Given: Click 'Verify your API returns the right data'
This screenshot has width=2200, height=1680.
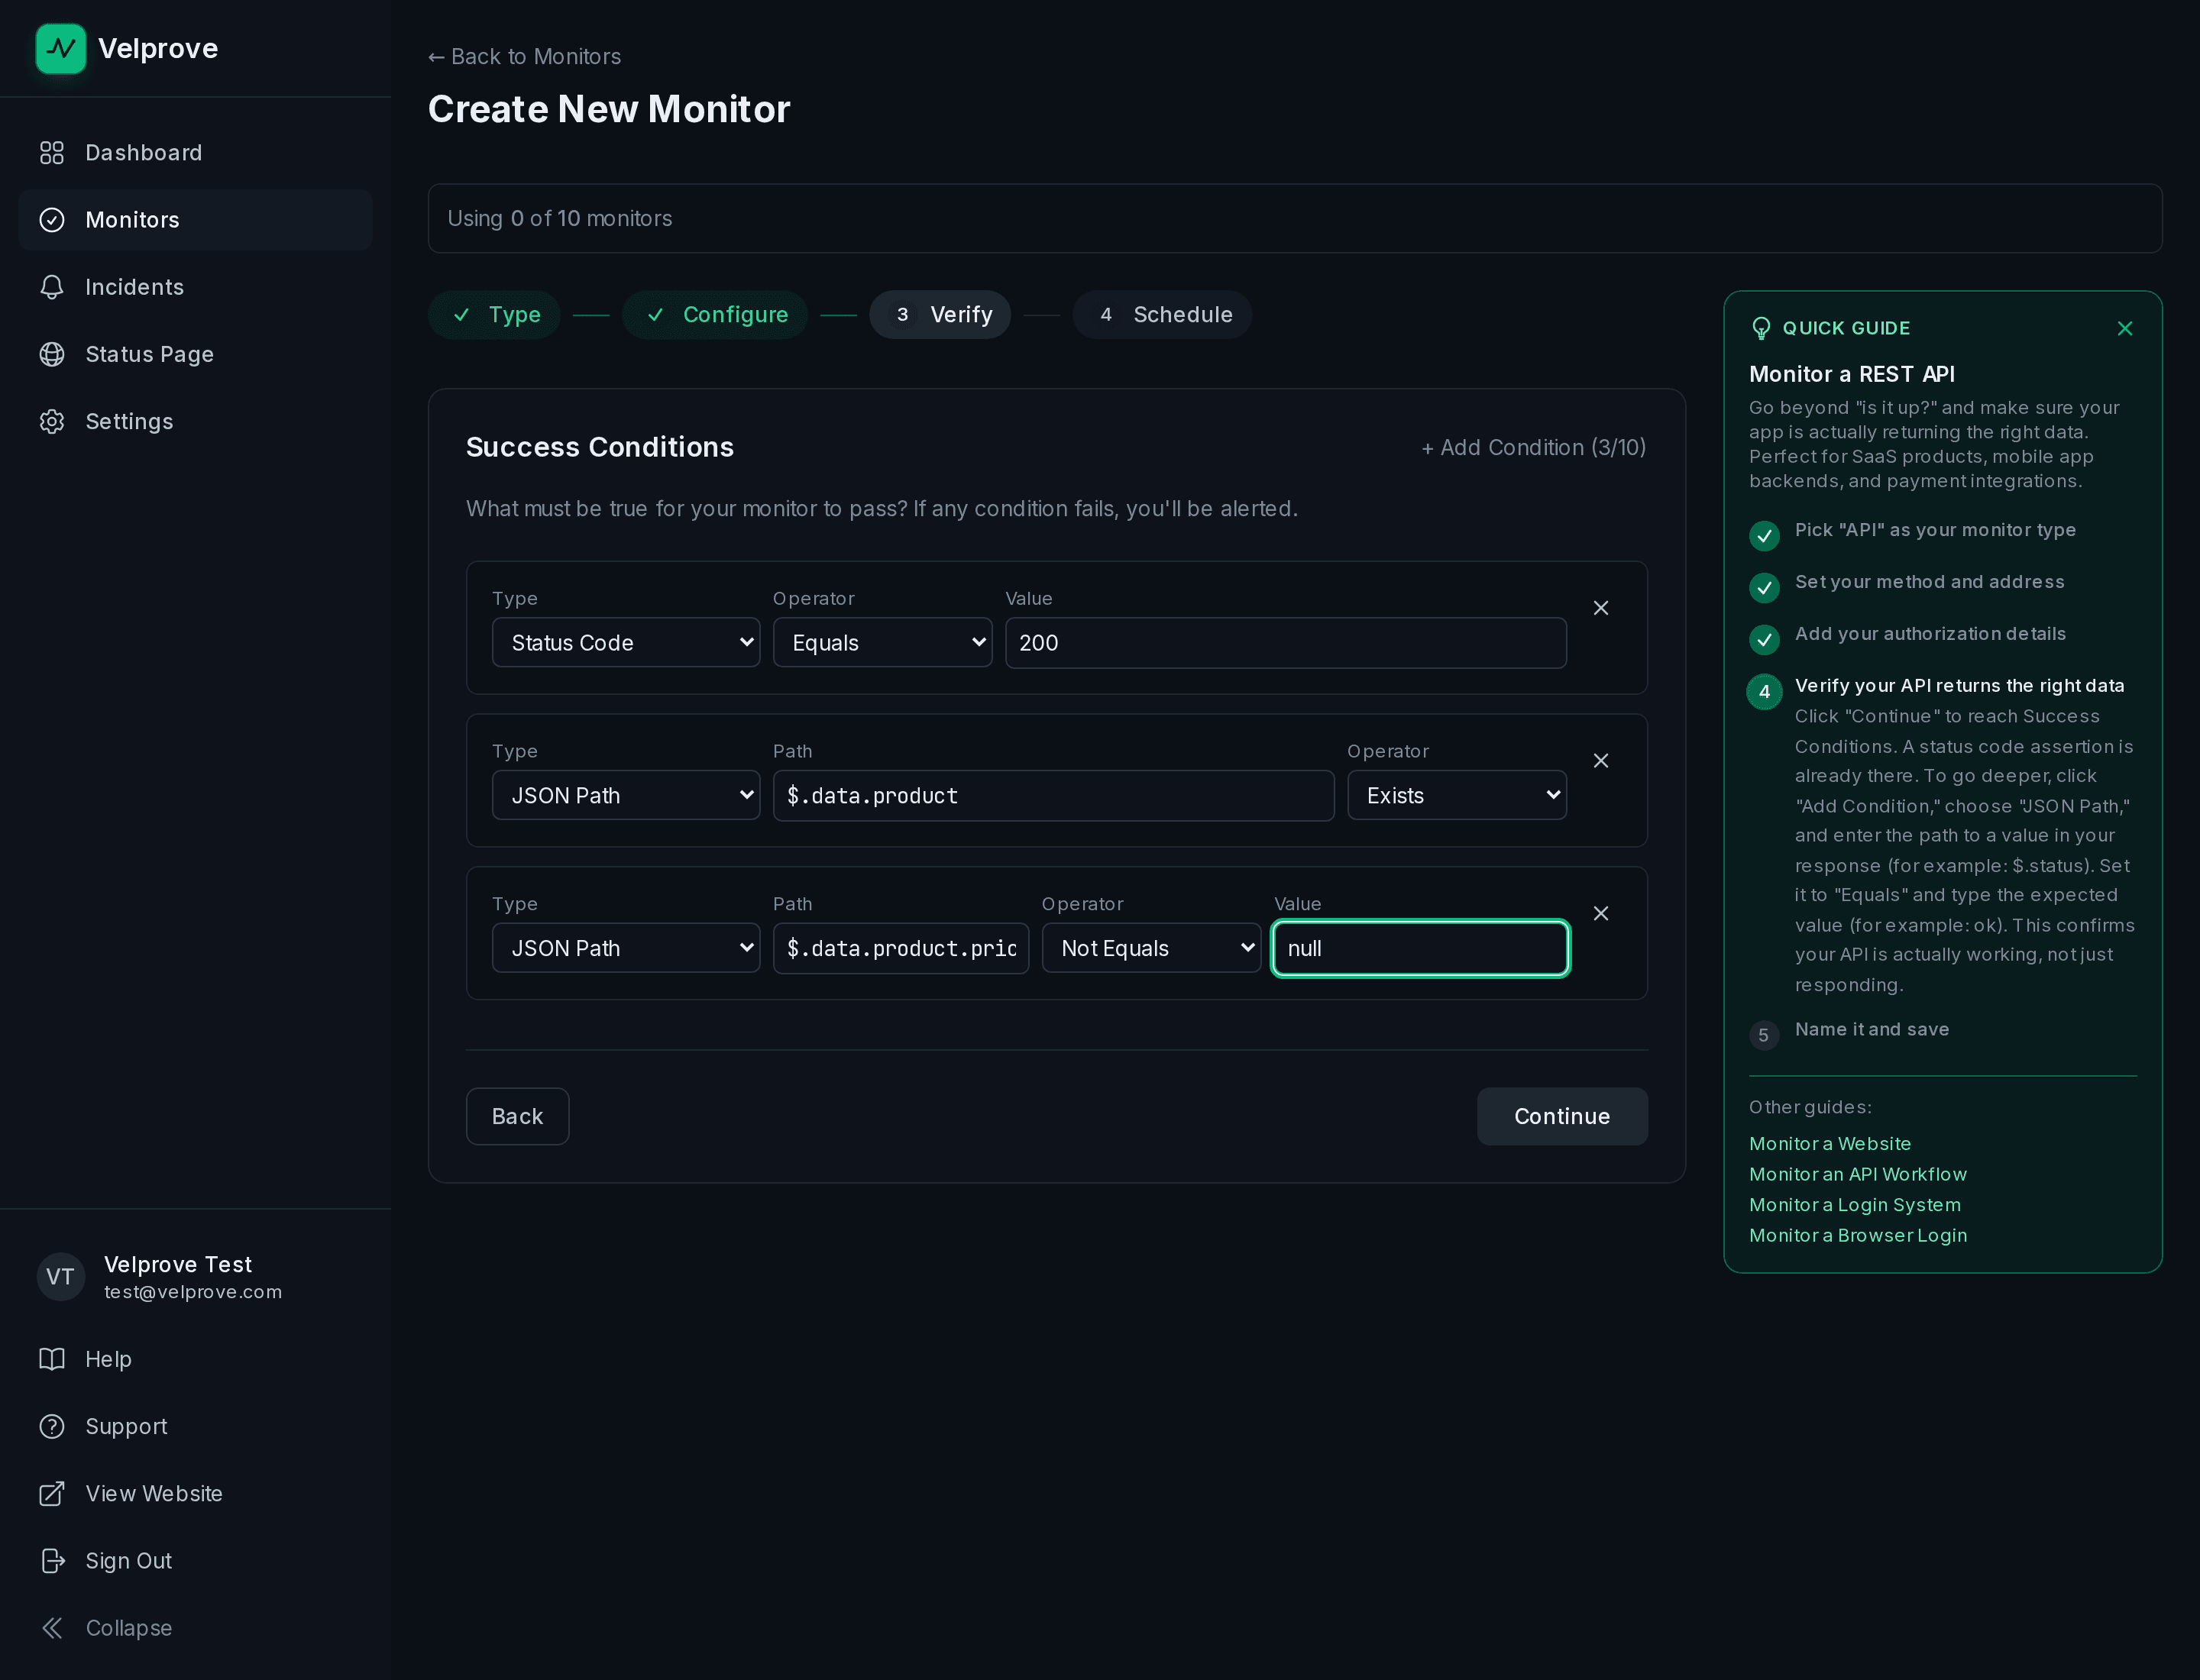Looking at the screenshot, I should [x=1959, y=686].
